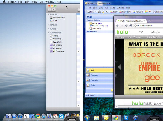
Task: Click Reply in Outlook toolbar
Action: pyautogui.click(x=113, y=12)
